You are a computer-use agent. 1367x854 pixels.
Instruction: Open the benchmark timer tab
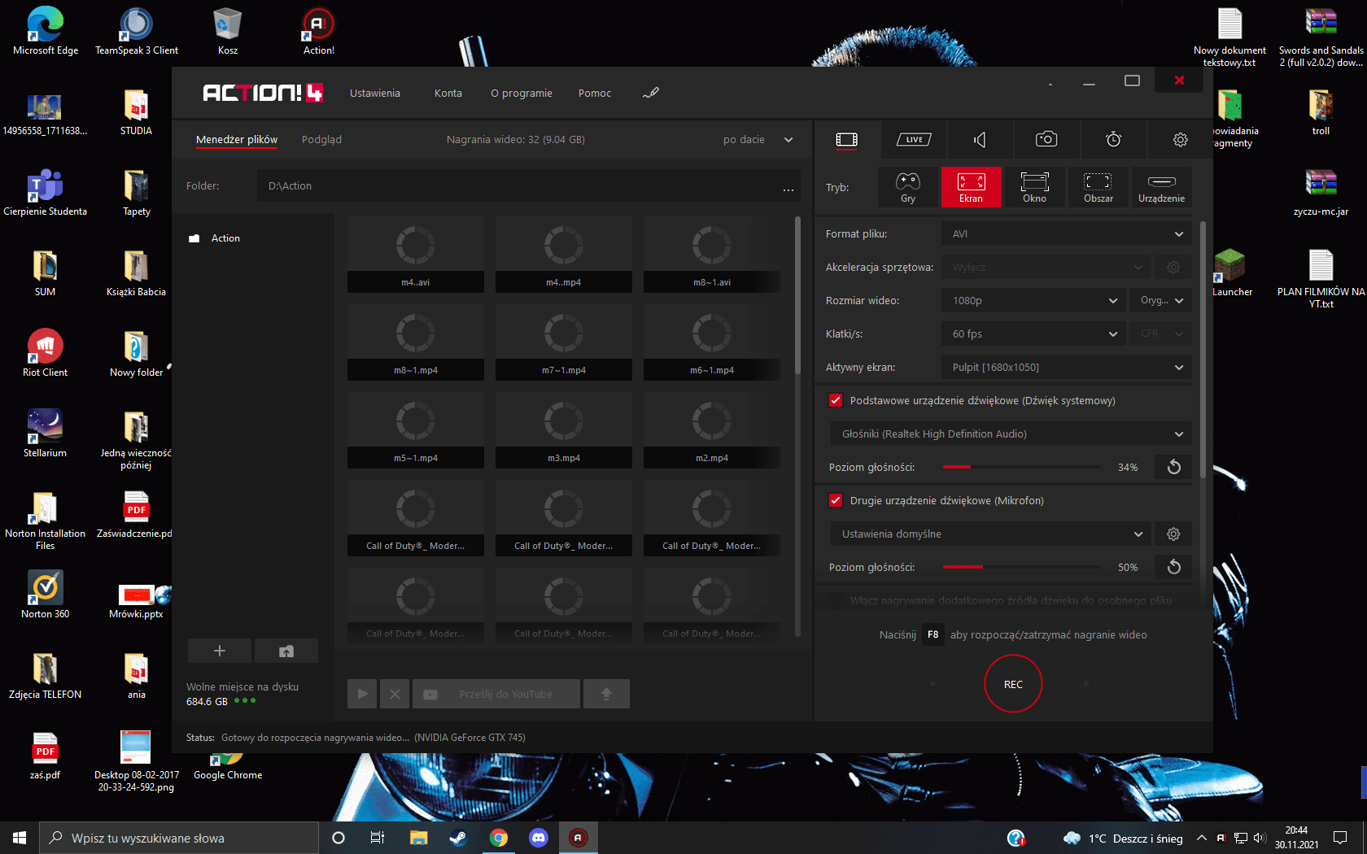1113,140
